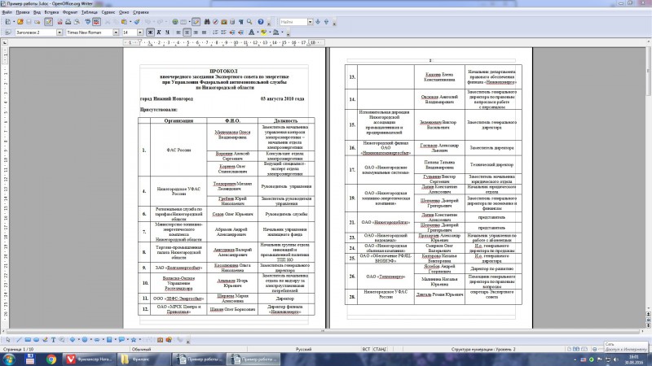
Task: Toggle AutoSpellcheck icon
Action: pyautogui.click(x=96, y=22)
